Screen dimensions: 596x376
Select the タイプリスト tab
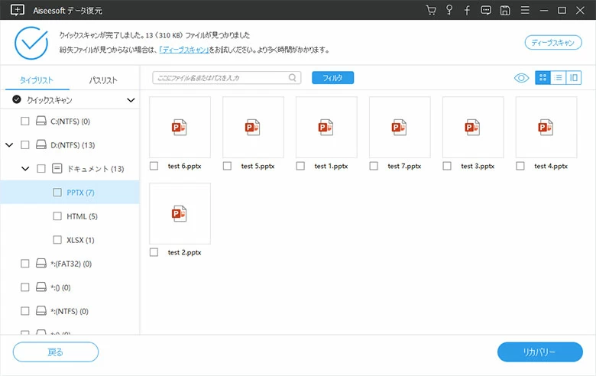click(x=36, y=80)
